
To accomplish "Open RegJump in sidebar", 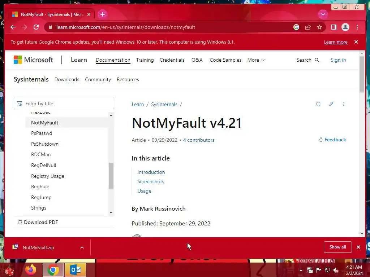I will pyautogui.click(x=41, y=197).
